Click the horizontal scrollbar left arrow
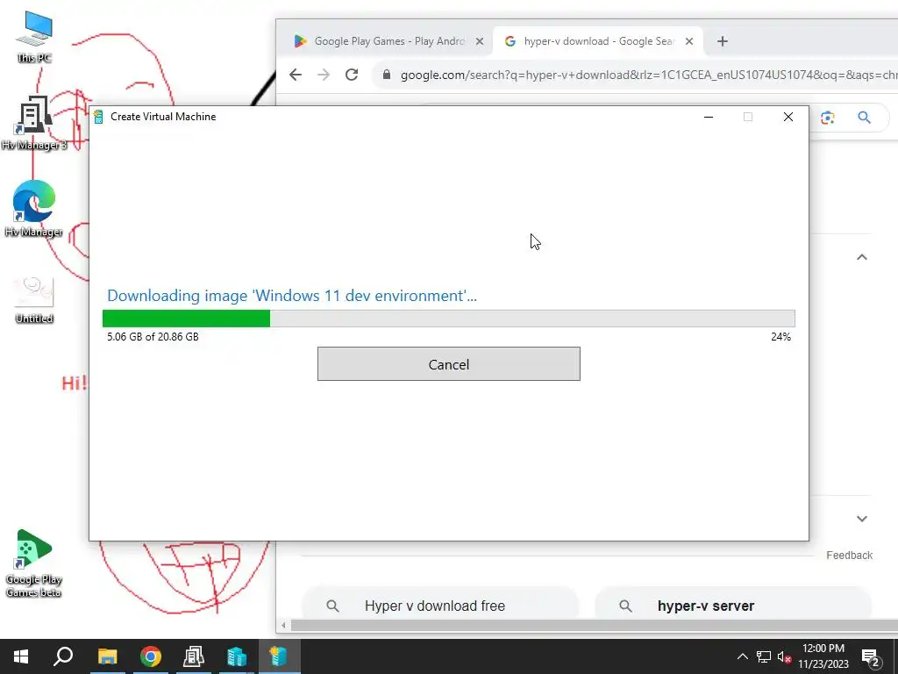898x674 pixels. point(283,625)
